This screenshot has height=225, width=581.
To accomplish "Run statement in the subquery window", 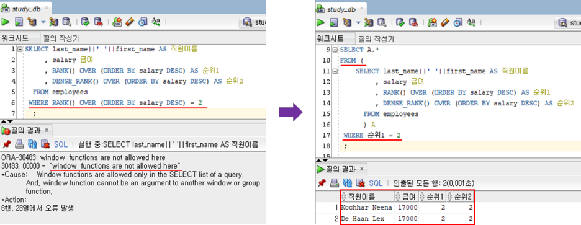I will (321, 22).
